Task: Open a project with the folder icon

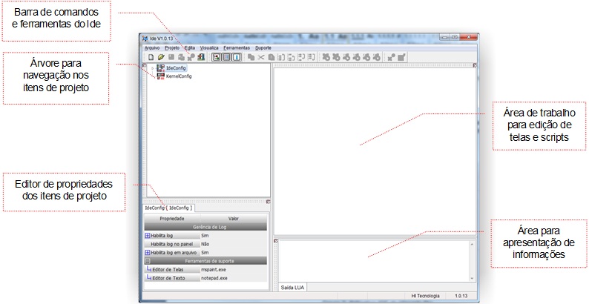Action: [161, 57]
